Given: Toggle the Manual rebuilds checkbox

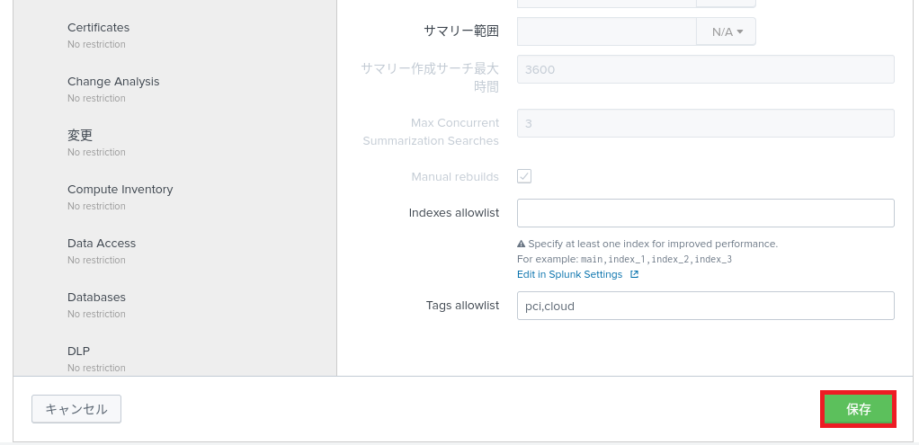Looking at the screenshot, I should point(524,176).
